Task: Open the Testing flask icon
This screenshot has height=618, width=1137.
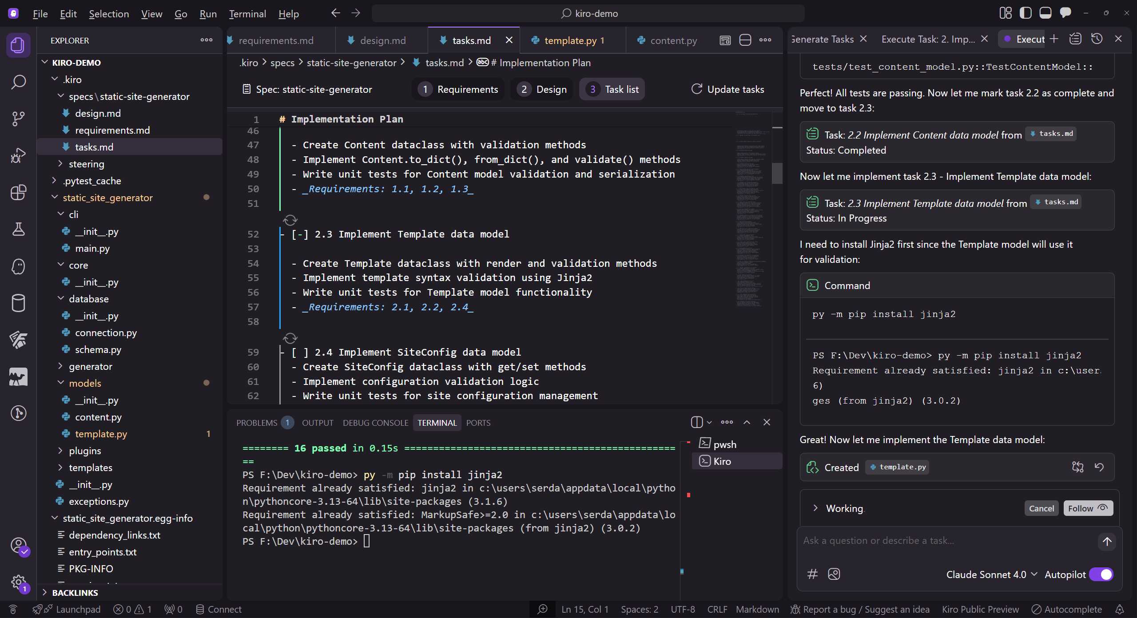Action: tap(18, 229)
